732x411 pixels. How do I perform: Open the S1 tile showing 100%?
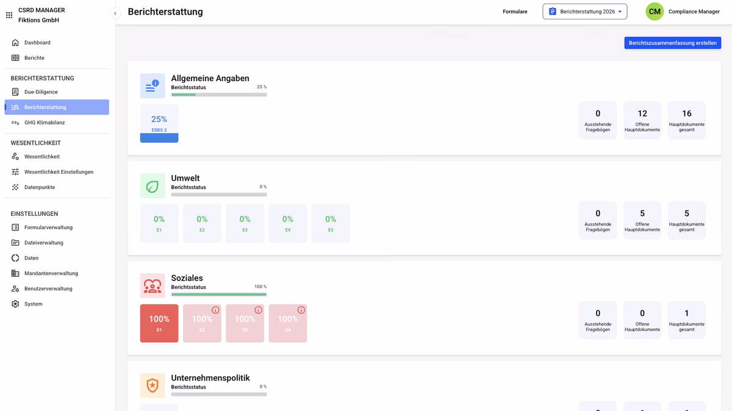[x=159, y=323]
